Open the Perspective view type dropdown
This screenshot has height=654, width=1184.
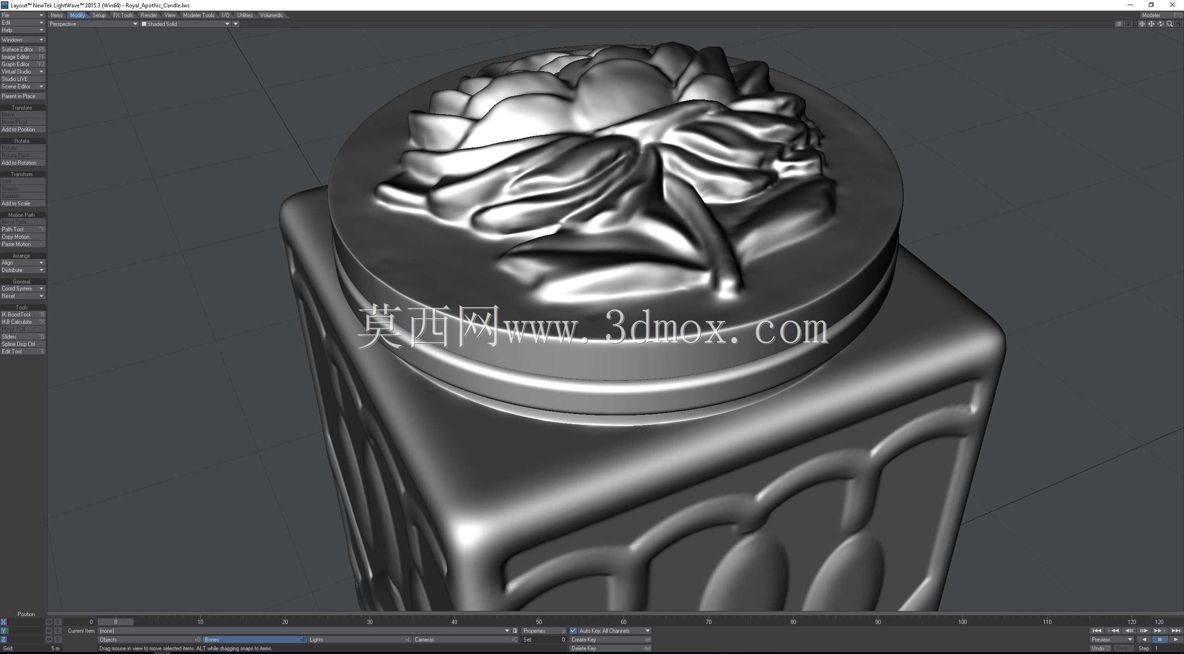pyautogui.click(x=93, y=24)
